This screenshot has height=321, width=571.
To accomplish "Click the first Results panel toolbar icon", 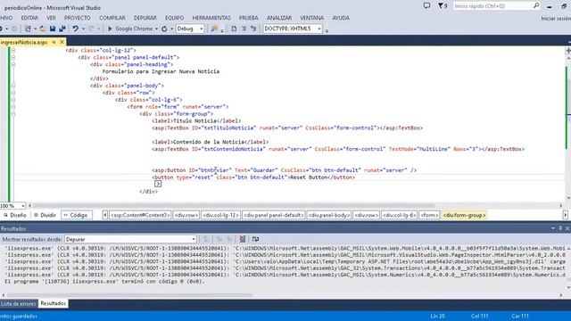I will (x=206, y=239).
